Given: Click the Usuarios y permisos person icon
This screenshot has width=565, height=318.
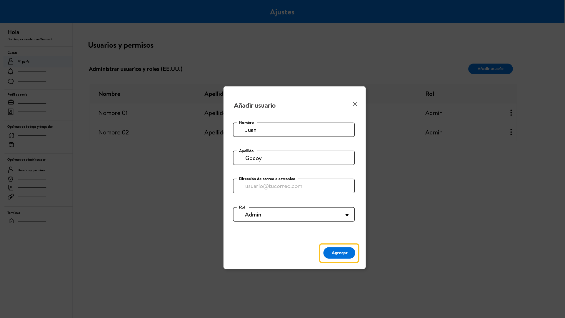Looking at the screenshot, I should (11, 170).
